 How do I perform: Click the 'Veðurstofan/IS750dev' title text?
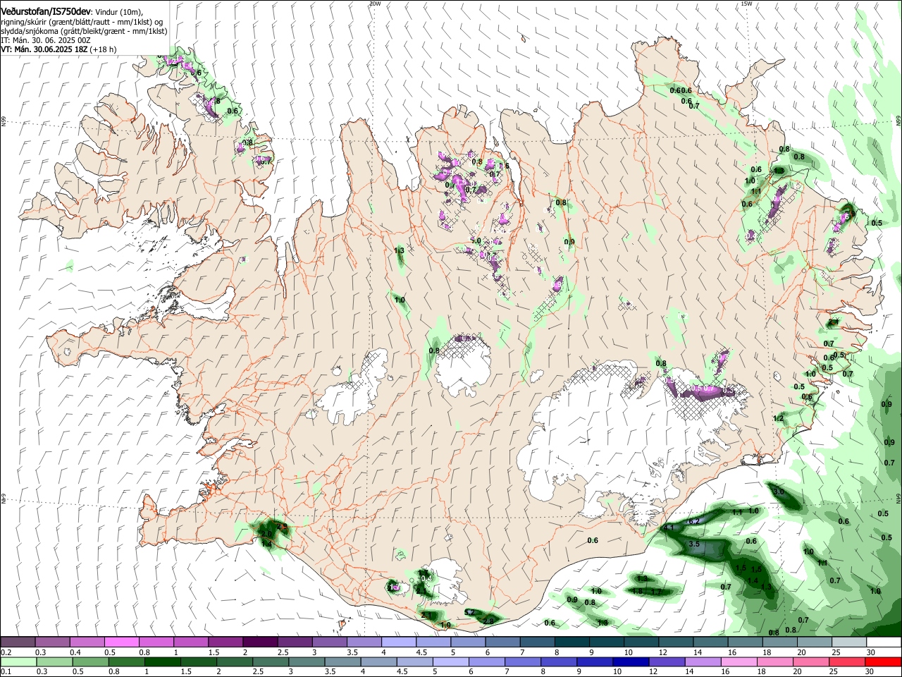click(x=46, y=12)
